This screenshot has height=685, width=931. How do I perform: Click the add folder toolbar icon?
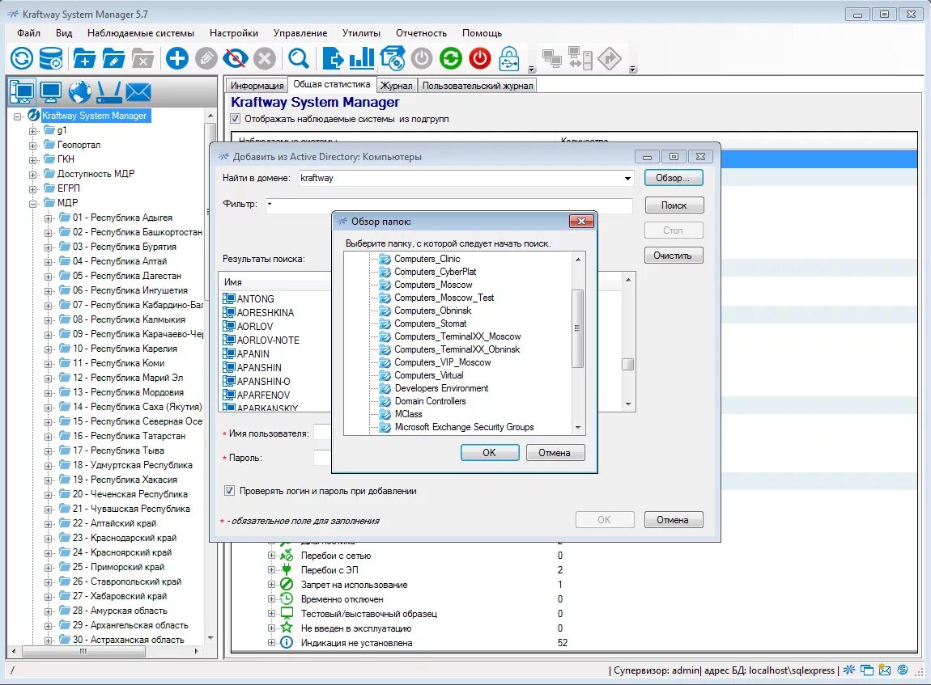pos(84,58)
